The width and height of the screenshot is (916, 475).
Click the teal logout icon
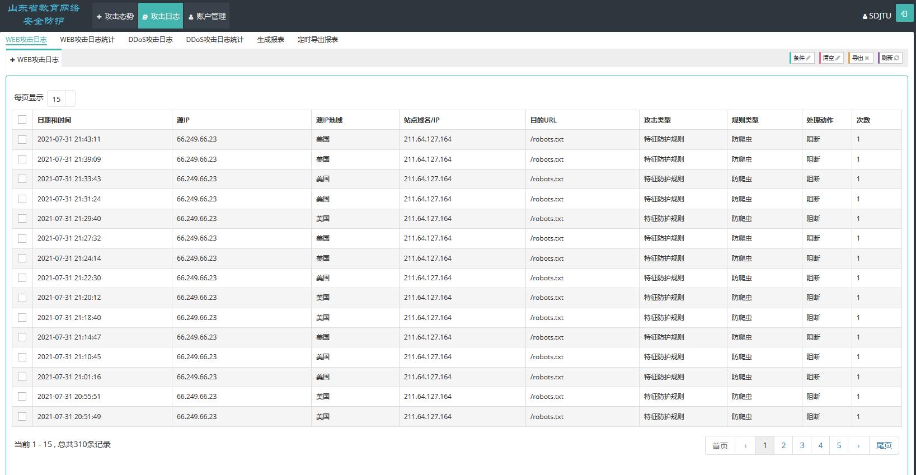point(904,13)
